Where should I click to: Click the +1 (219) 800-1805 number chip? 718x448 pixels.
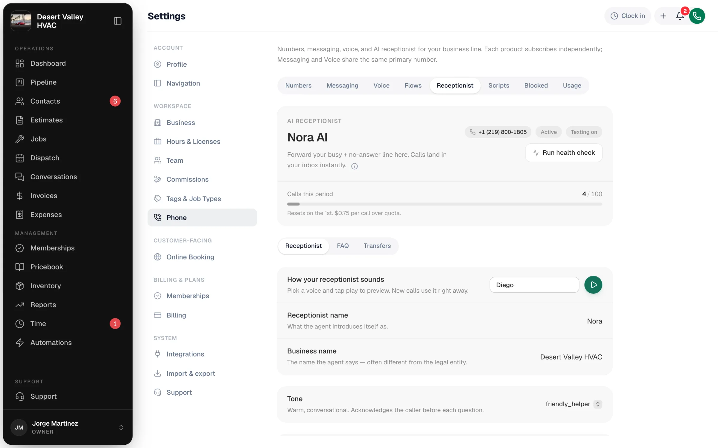pos(498,132)
